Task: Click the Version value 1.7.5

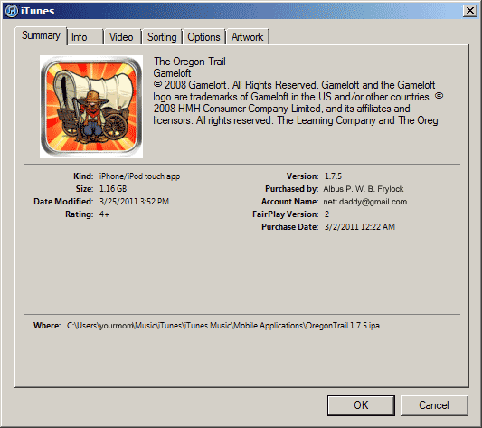Action: [333, 176]
